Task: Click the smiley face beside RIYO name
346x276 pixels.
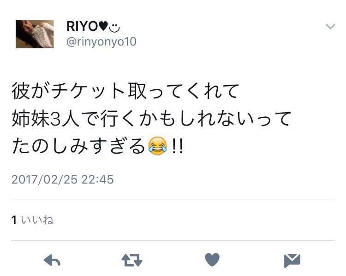Action: 114,28
